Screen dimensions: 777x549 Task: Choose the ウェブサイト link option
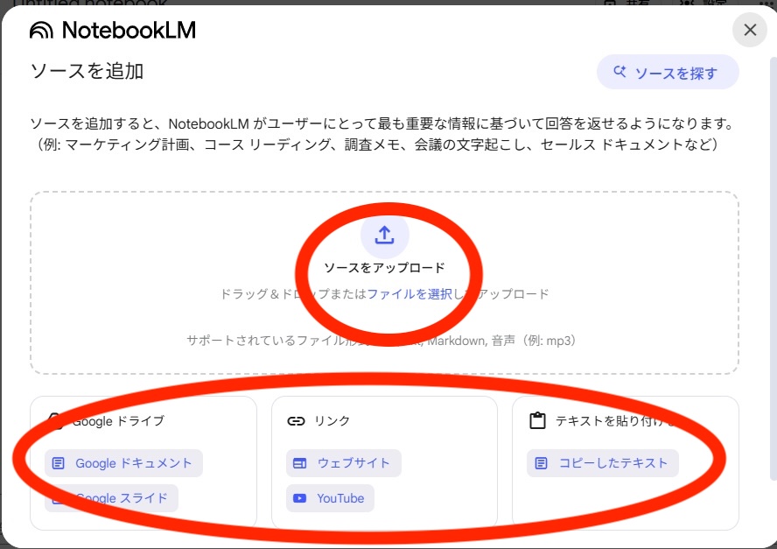(343, 463)
